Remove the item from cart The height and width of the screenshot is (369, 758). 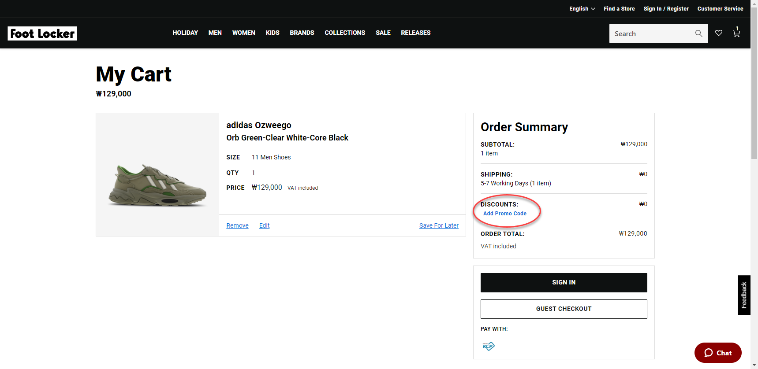click(x=237, y=225)
